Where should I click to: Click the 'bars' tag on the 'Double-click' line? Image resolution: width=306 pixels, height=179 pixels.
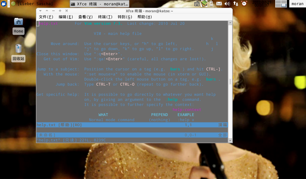(x=211, y=79)
